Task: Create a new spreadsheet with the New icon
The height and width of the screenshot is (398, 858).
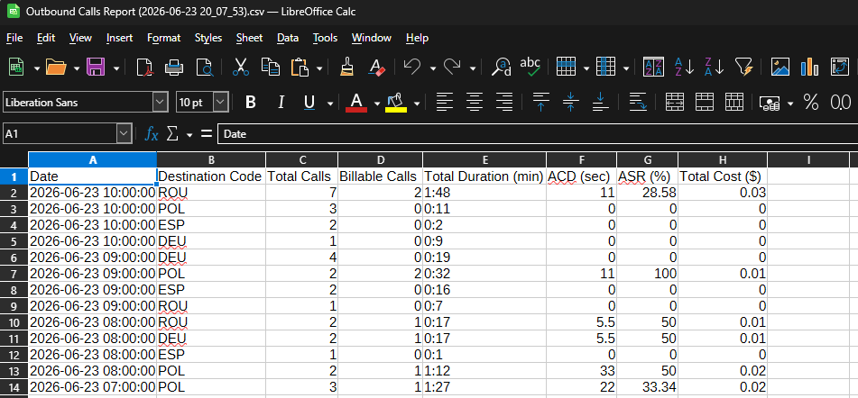Action: click(x=16, y=68)
